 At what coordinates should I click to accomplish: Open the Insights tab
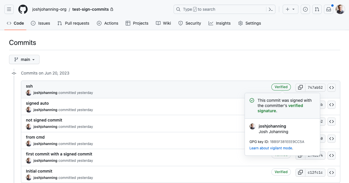(220, 23)
